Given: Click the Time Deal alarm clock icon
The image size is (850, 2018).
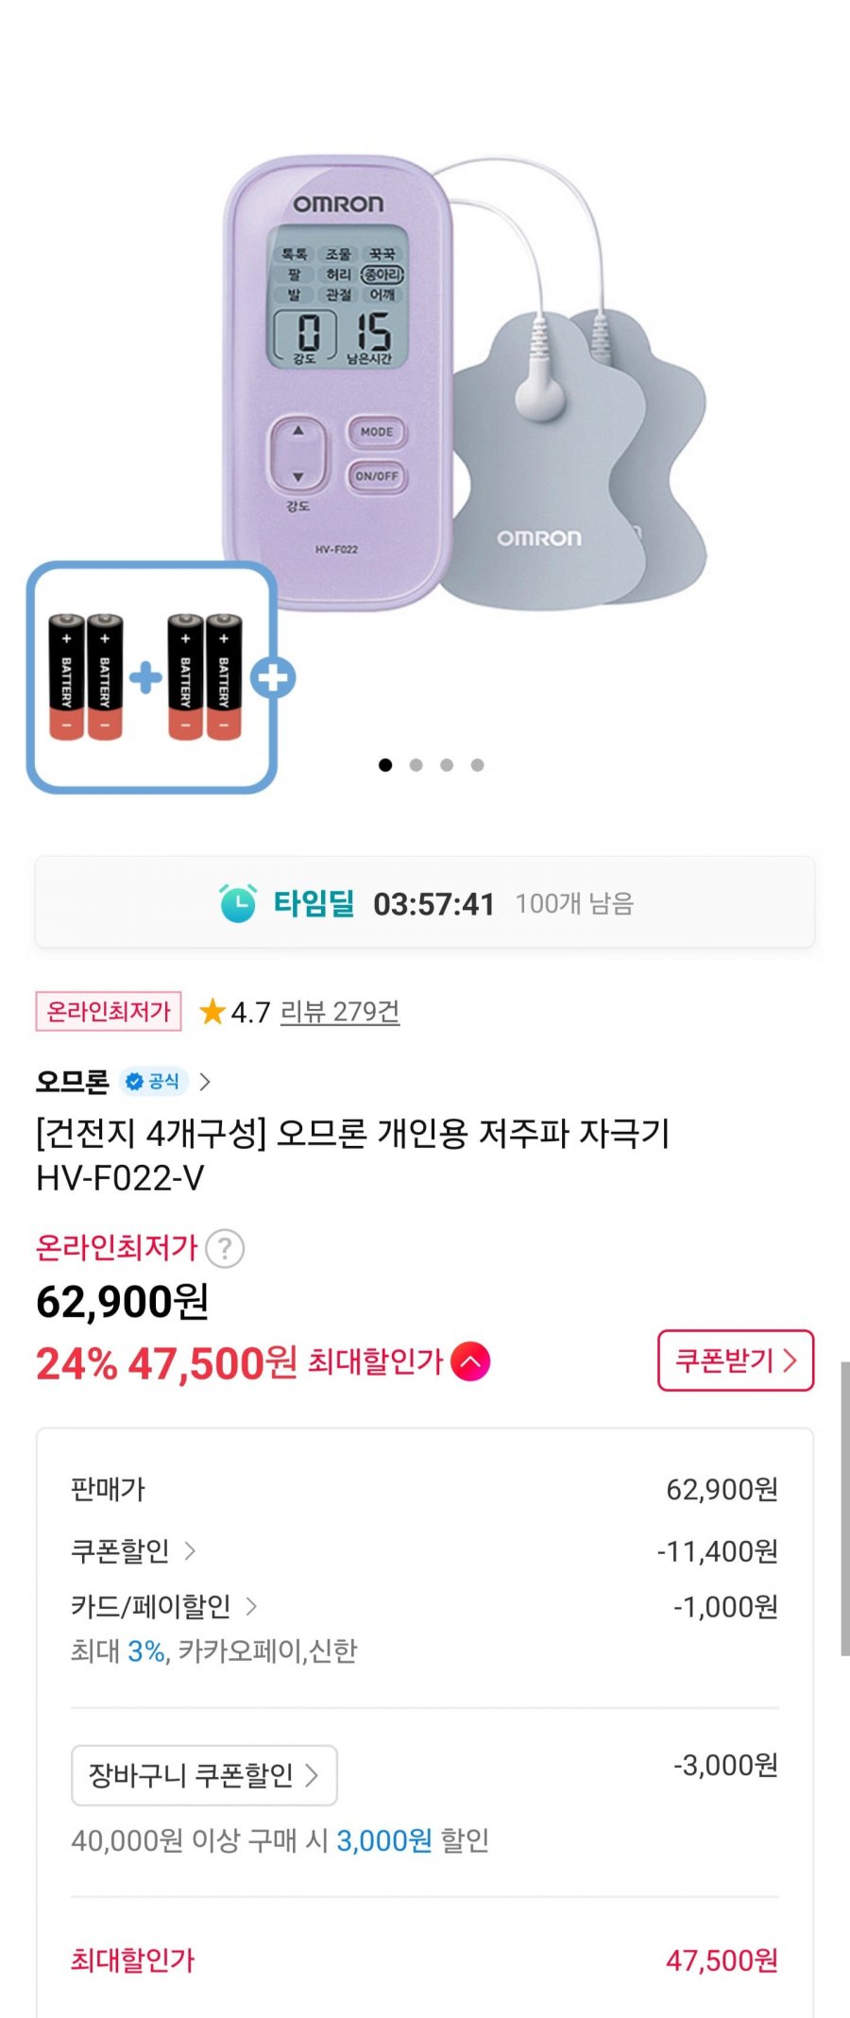Looking at the screenshot, I should 237,903.
